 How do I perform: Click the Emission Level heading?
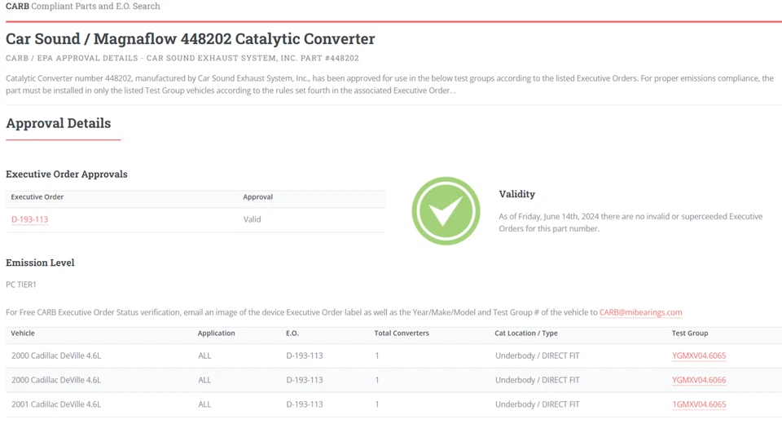pyautogui.click(x=40, y=263)
